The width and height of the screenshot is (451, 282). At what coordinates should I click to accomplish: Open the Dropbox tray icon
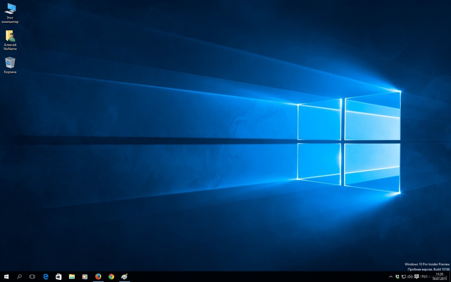(x=397, y=277)
